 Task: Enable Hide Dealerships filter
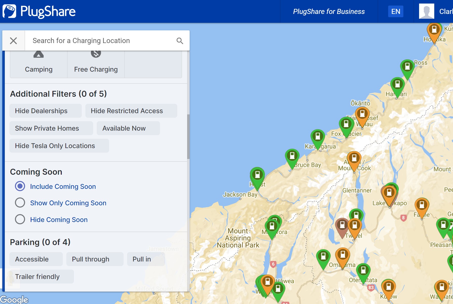(46, 111)
